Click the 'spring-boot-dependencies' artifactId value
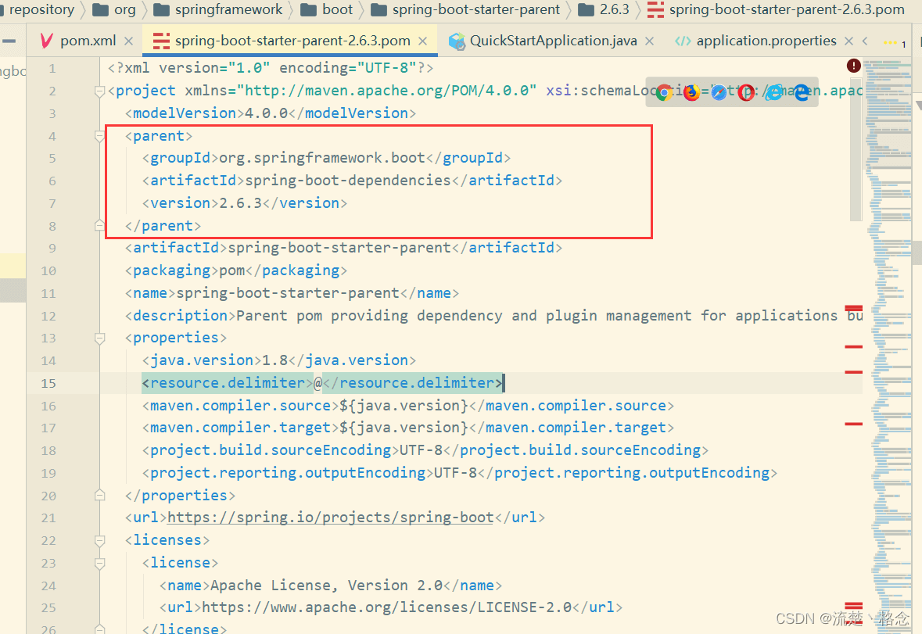The image size is (922, 634). coord(348,181)
